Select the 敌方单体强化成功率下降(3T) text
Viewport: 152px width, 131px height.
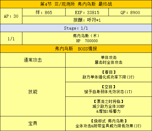click(108, 77)
